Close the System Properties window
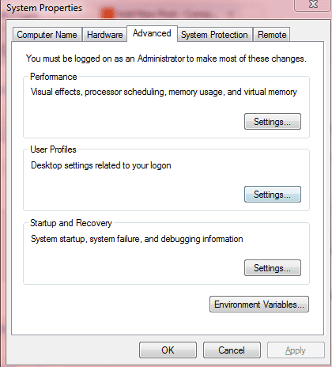Image resolution: width=332 pixels, height=367 pixels. (x=313, y=5)
